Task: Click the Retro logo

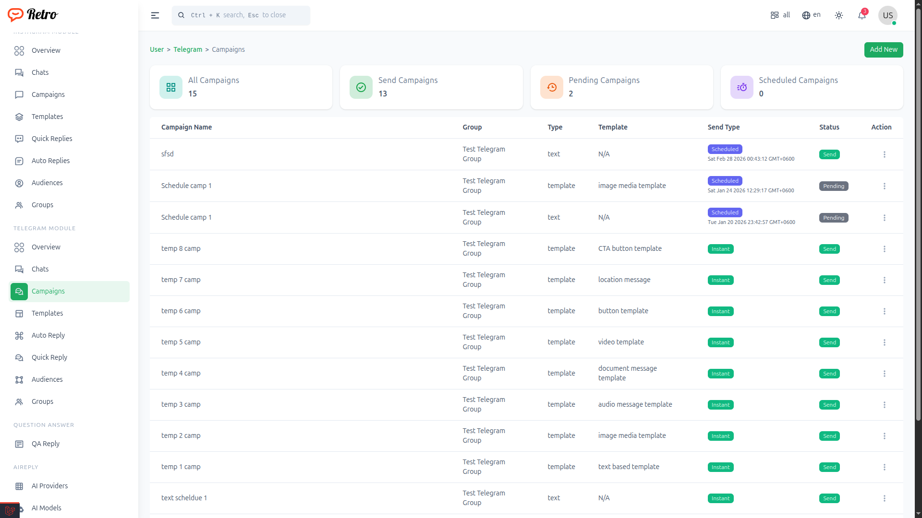Action: point(33,14)
